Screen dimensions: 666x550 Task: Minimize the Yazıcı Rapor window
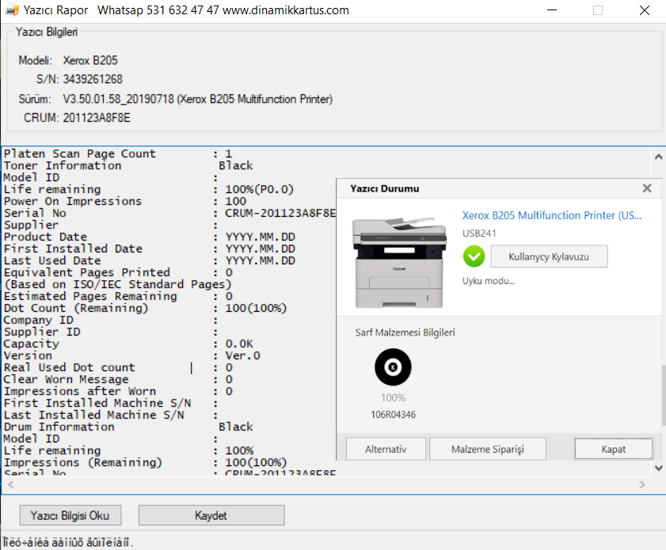pos(552,10)
